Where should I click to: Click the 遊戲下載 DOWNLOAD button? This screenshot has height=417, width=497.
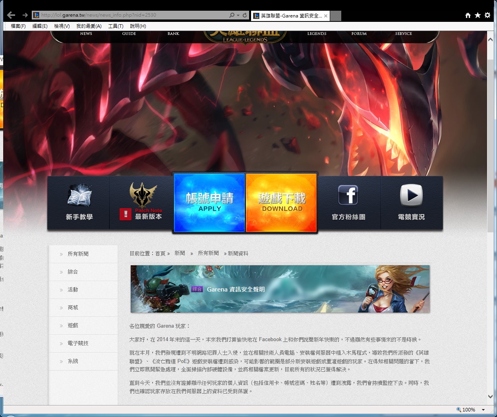pos(281,203)
